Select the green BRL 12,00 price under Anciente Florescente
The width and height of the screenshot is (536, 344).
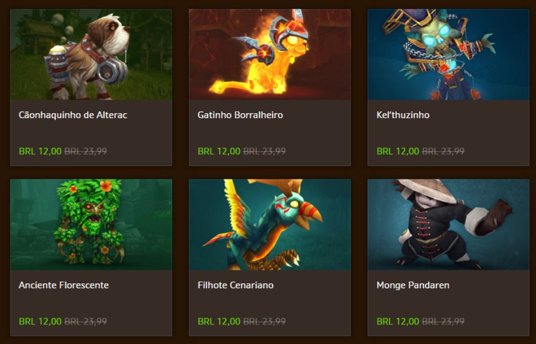tap(40, 322)
